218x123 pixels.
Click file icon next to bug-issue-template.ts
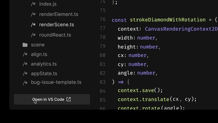coord(25,83)
